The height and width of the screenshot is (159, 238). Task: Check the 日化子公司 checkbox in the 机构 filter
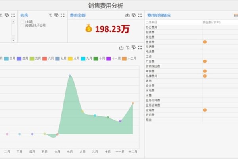click(23, 25)
